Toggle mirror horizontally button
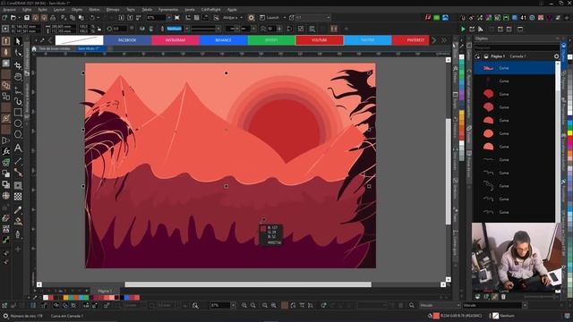This screenshot has height=322, width=573. [142, 29]
